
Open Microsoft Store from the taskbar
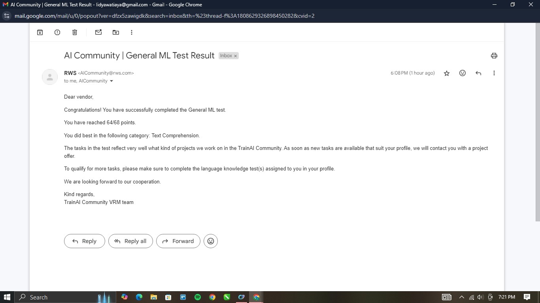tap(168, 297)
